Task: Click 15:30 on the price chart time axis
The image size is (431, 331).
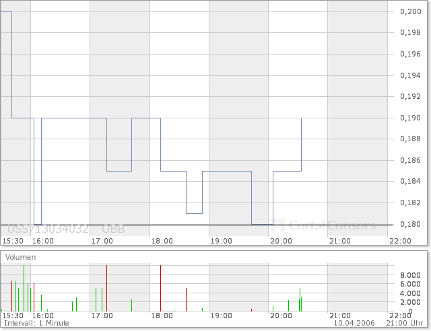Action: point(13,241)
